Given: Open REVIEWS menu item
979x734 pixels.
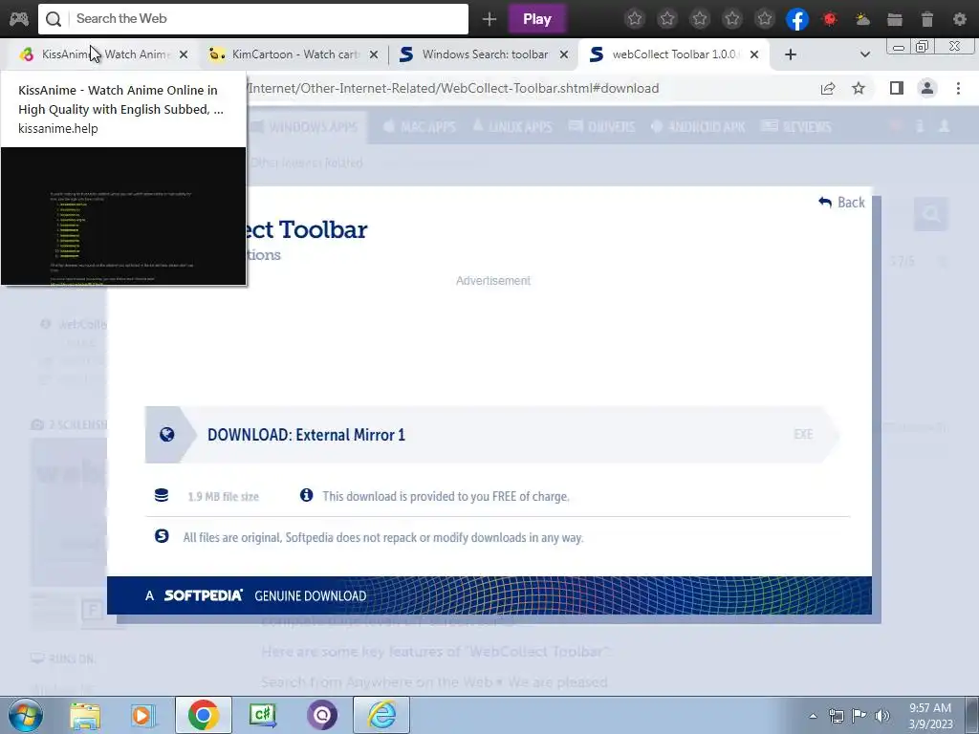Looking at the screenshot, I should point(796,127).
